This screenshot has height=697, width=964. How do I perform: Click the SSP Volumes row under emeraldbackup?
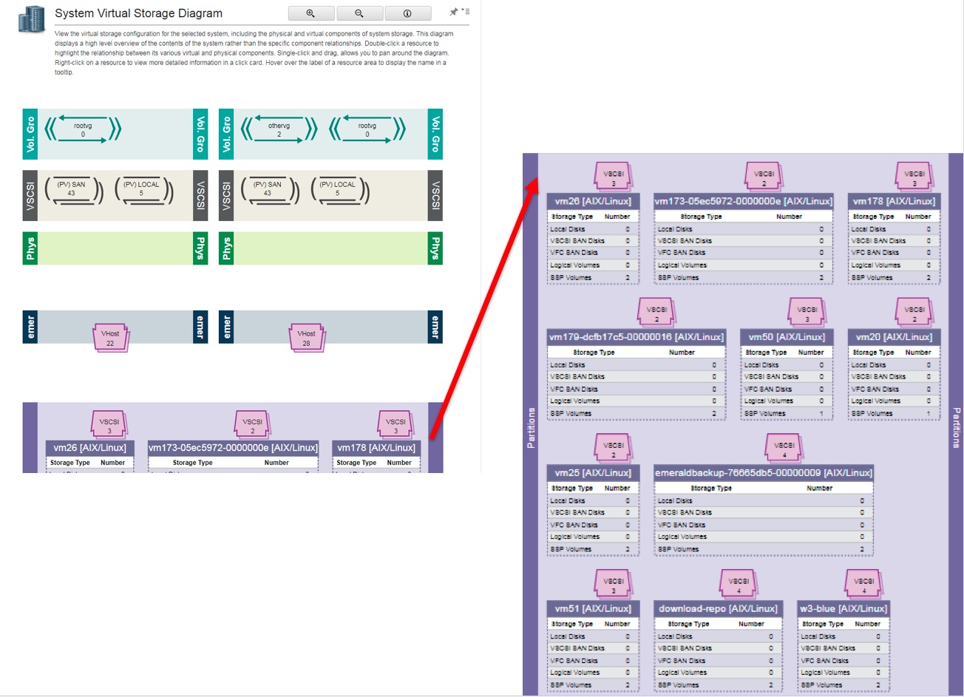tap(763, 549)
